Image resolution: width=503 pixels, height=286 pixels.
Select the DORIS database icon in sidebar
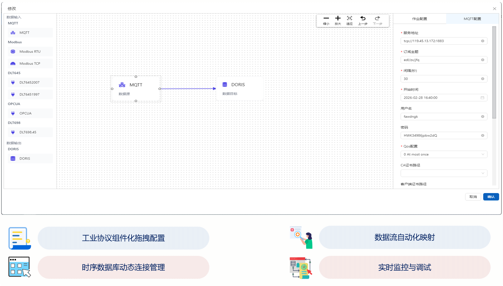13,159
